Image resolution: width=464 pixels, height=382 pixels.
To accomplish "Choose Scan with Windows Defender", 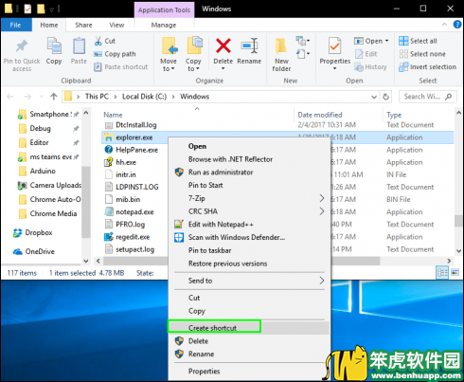I will pos(237,237).
